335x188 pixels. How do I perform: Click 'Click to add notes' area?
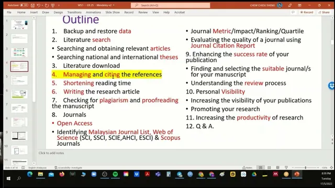[51, 153]
